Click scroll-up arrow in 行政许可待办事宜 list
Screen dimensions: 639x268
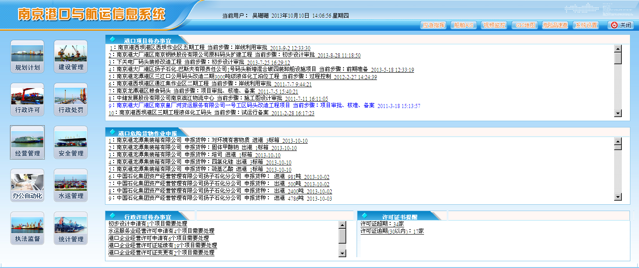[x=342, y=225]
